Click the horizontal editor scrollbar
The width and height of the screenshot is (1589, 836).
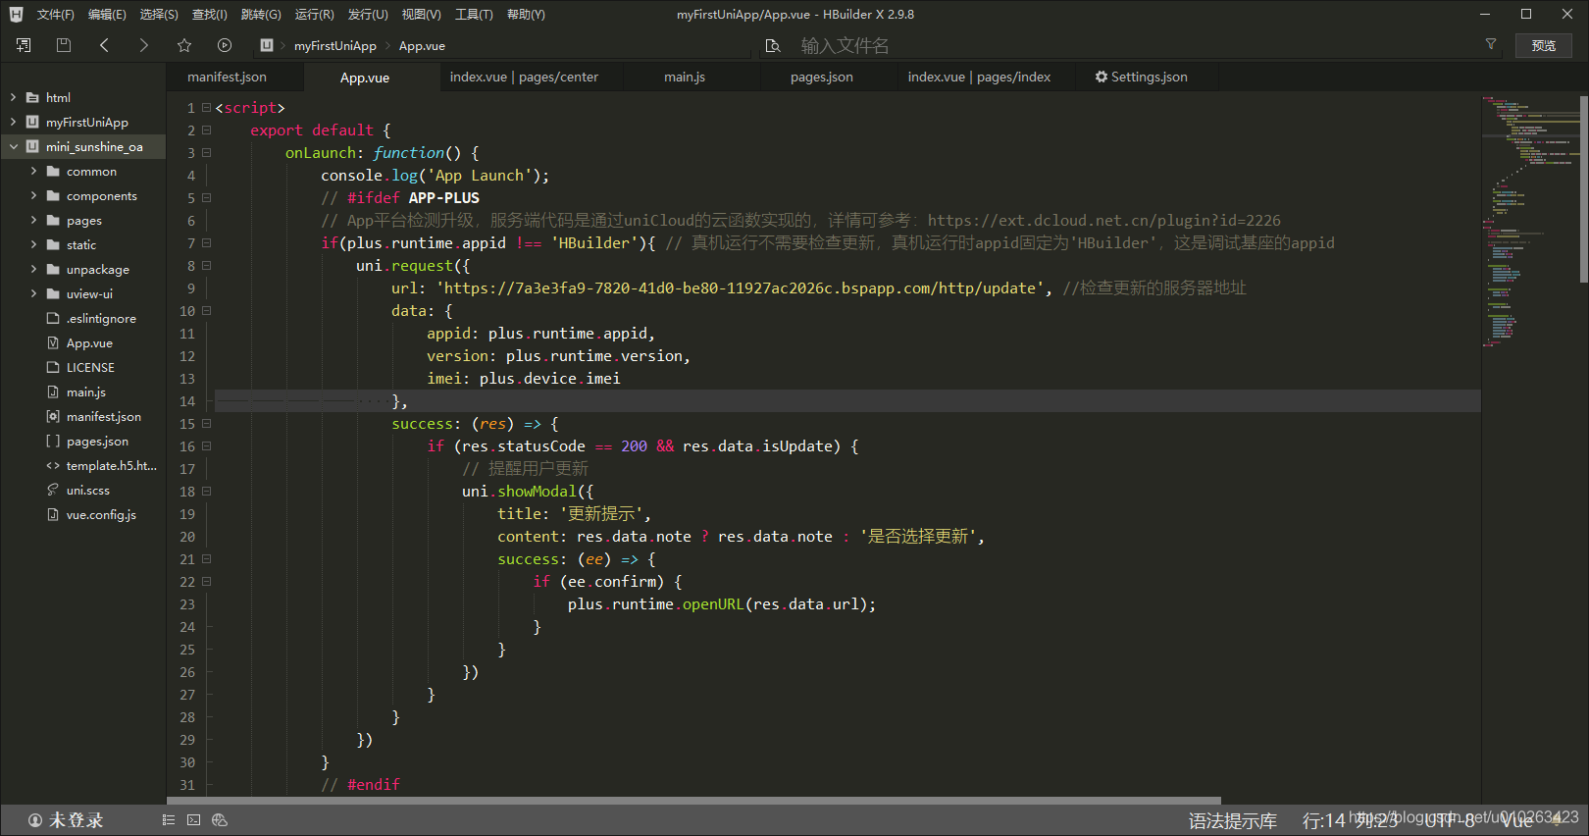click(694, 801)
